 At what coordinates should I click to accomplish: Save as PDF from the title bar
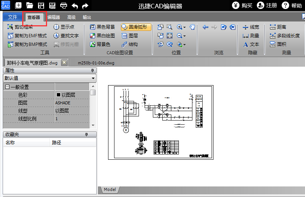coord(52,6)
